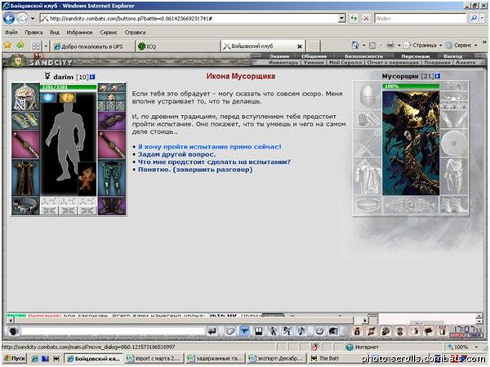Open darim's helmet equipment slot
Image resolution: width=490 pixels, height=367 pixels.
point(25,97)
